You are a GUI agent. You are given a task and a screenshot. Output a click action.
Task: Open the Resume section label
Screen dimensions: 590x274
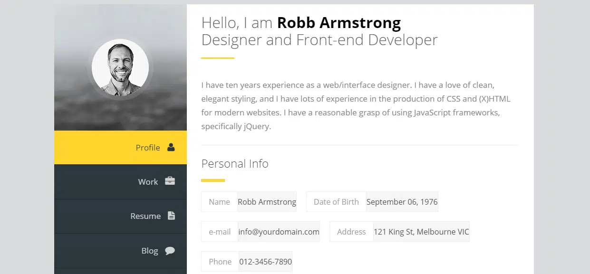tap(145, 216)
